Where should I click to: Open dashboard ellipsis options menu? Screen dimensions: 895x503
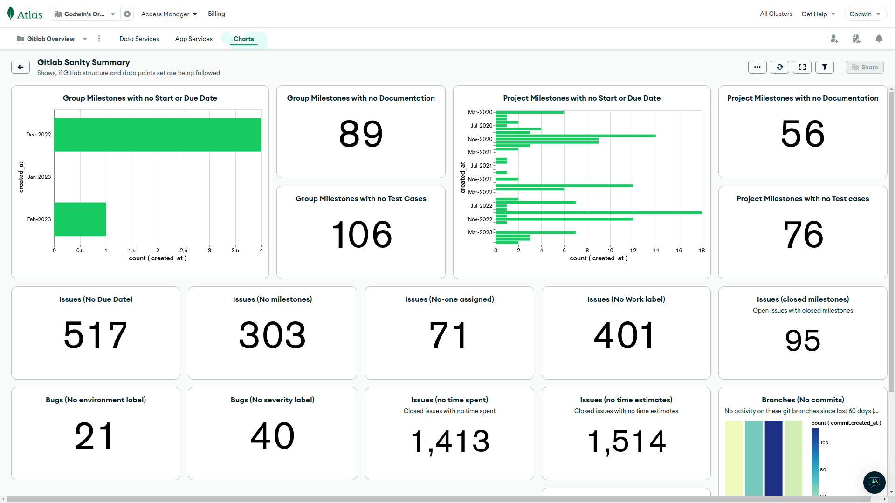[x=757, y=67]
